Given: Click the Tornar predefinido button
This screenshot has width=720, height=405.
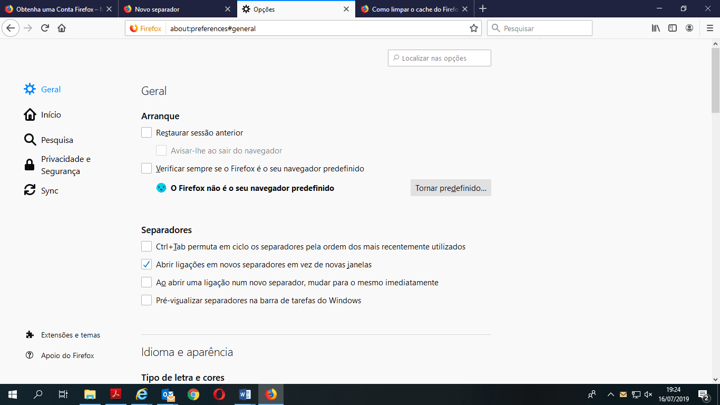Looking at the screenshot, I should tap(450, 188).
